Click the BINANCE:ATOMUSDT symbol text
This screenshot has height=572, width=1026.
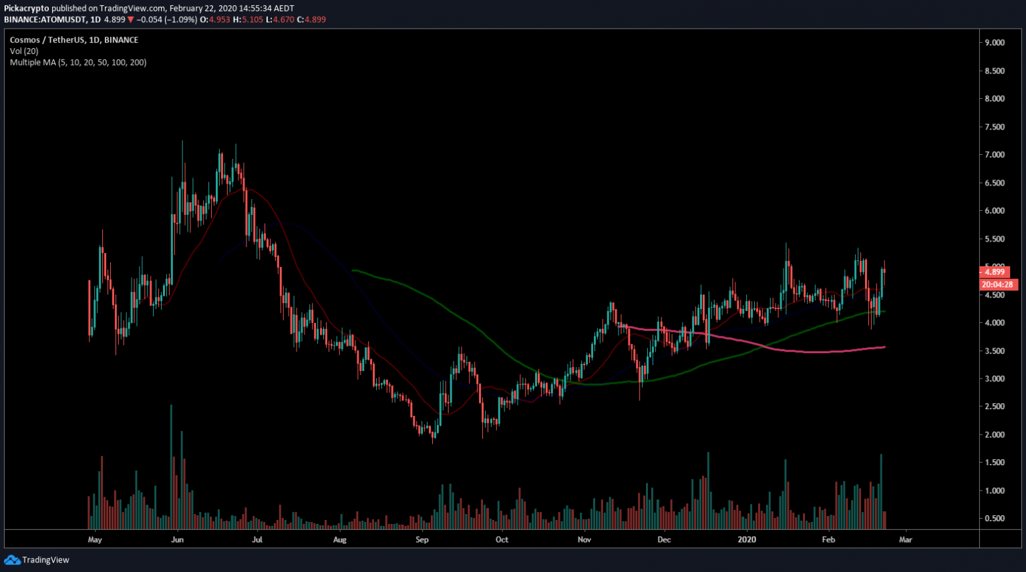tap(45, 20)
